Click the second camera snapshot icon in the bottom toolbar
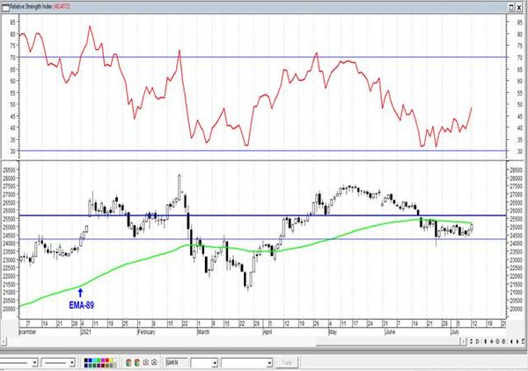This screenshot has height=371, width=528. [x=154, y=362]
